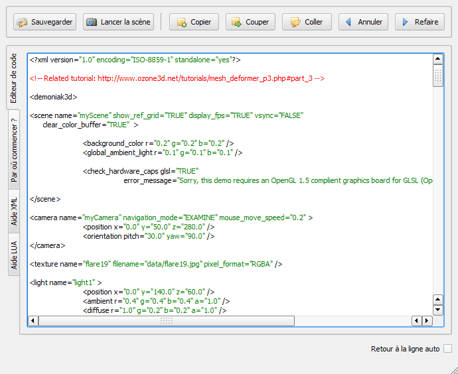Click the </scene> closing tag

(45, 199)
